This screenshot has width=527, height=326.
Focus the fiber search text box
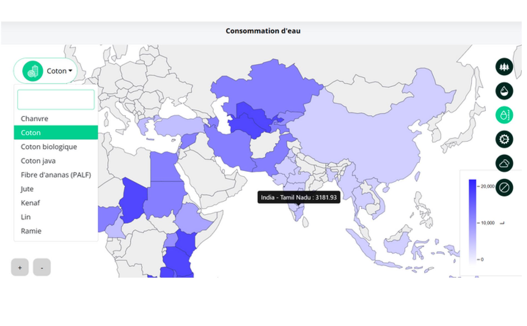56,100
